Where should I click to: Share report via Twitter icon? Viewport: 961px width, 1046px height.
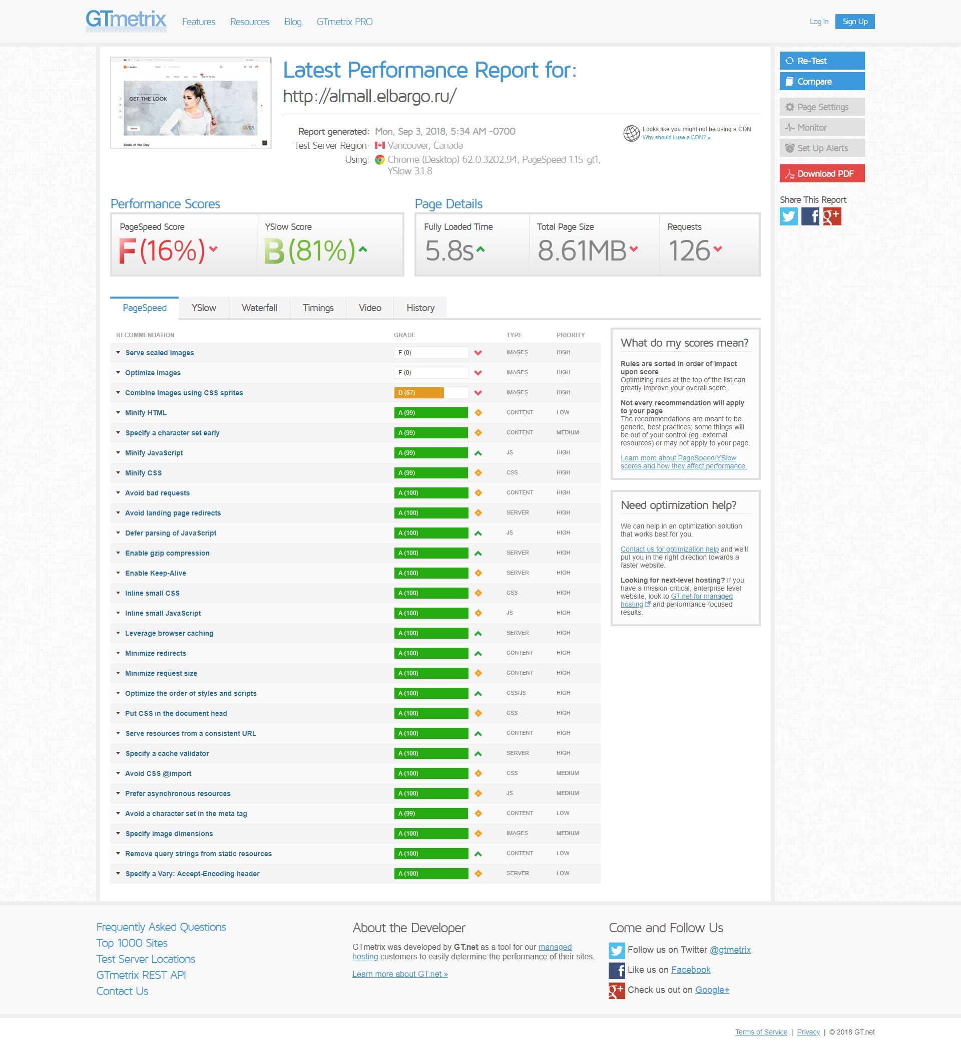[788, 216]
